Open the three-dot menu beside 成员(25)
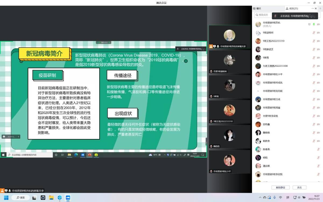 tap(312, 9)
